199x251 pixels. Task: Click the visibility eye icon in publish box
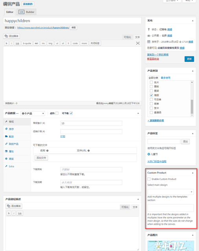coord(149,36)
